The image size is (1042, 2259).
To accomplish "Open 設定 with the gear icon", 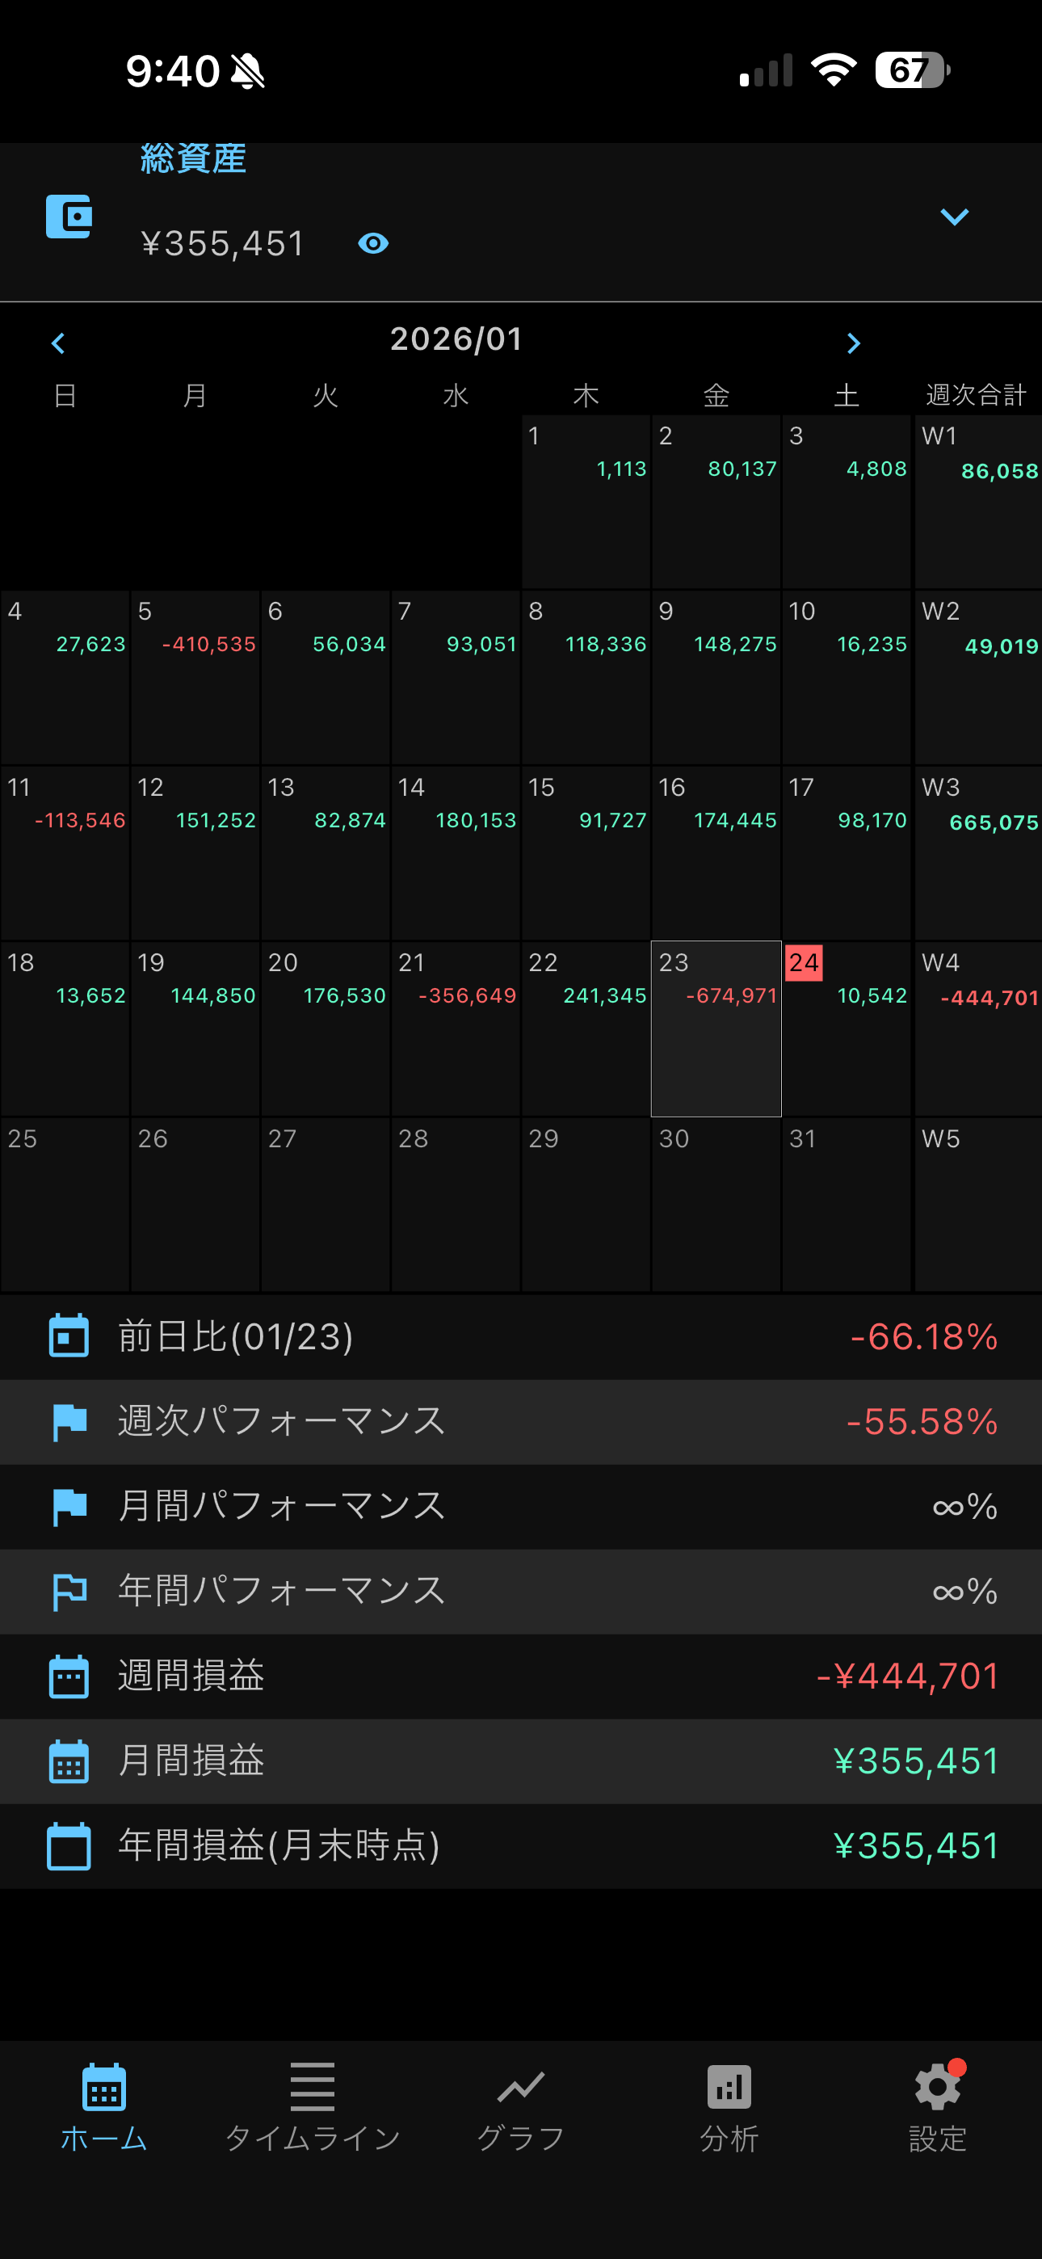I will click(x=937, y=2106).
